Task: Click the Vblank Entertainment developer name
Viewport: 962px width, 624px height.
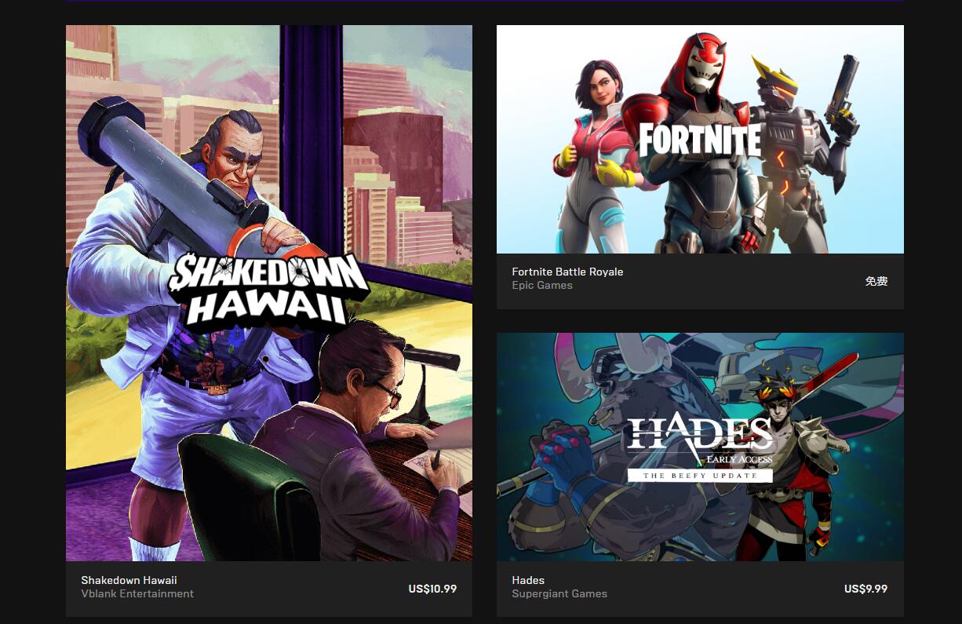Action: click(137, 593)
